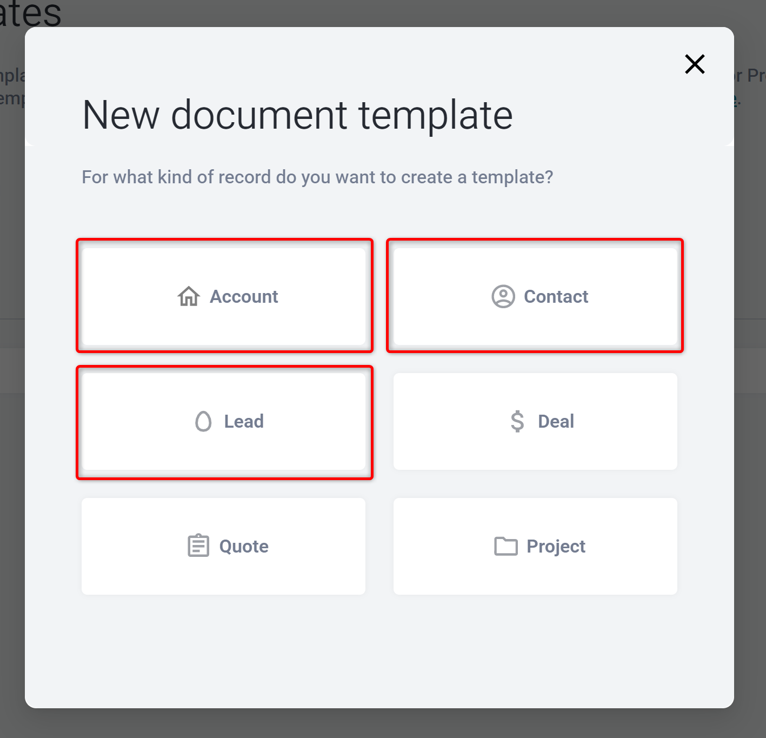Create a template for Quote records

pyautogui.click(x=224, y=546)
